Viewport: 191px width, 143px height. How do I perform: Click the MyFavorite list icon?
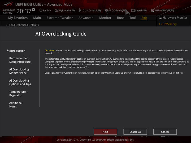(x=57, y=10)
